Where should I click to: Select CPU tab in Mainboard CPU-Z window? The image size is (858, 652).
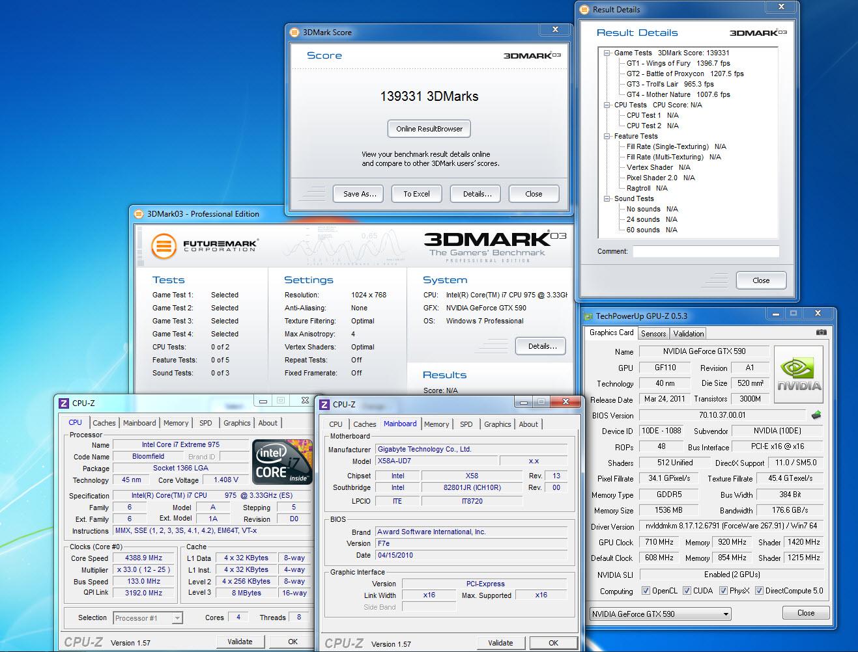(336, 424)
